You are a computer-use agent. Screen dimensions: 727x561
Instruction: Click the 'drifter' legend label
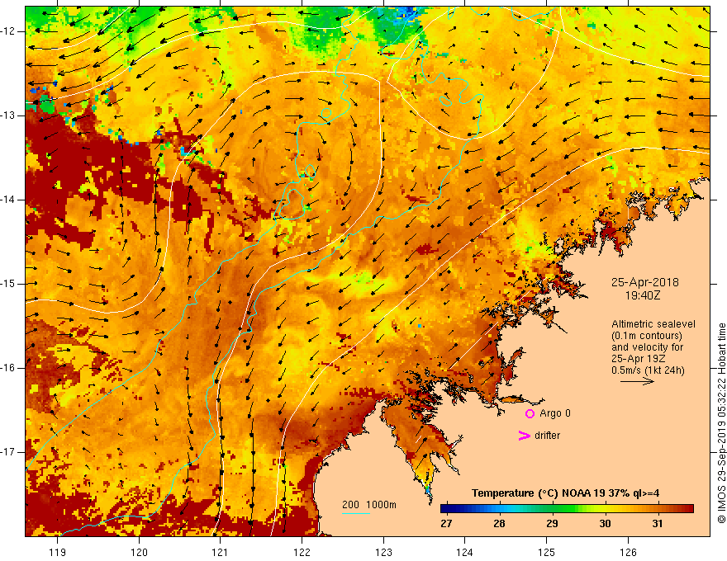pyautogui.click(x=547, y=436)
